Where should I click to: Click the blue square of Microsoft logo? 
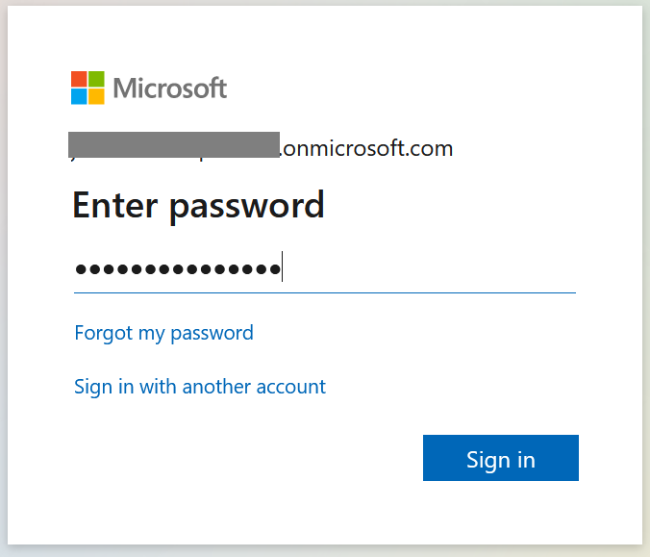pos(79,96)
